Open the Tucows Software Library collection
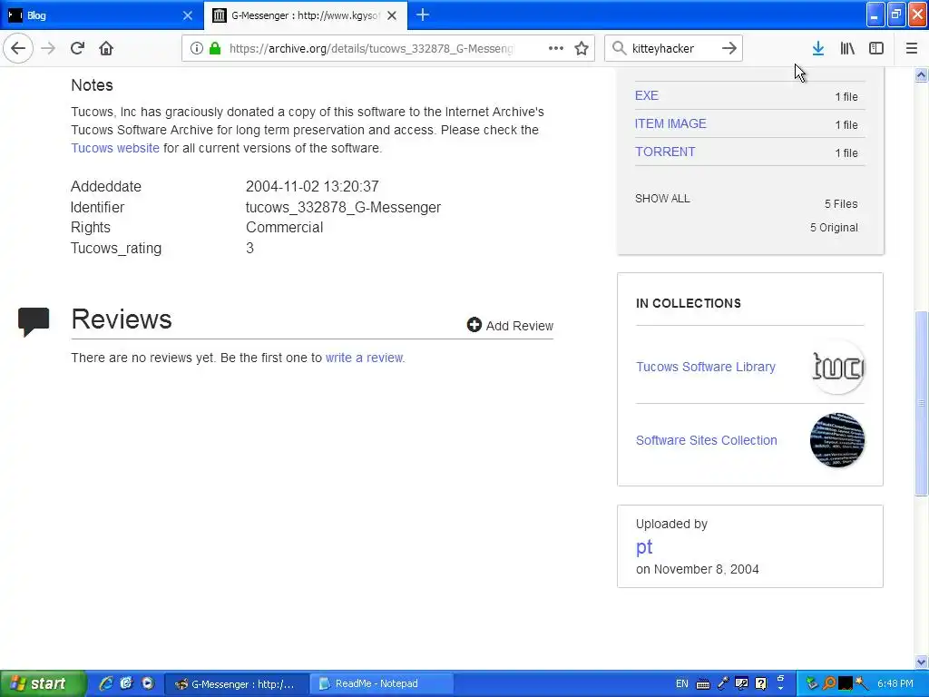 (706, 367)
